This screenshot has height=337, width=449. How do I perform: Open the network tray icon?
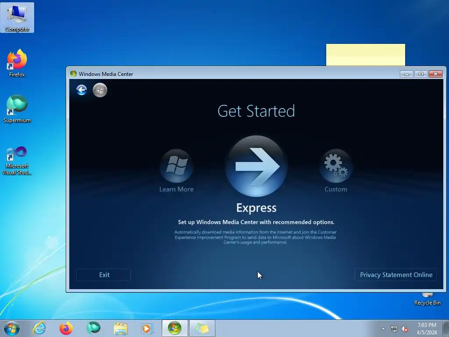[x=394, y=329]
